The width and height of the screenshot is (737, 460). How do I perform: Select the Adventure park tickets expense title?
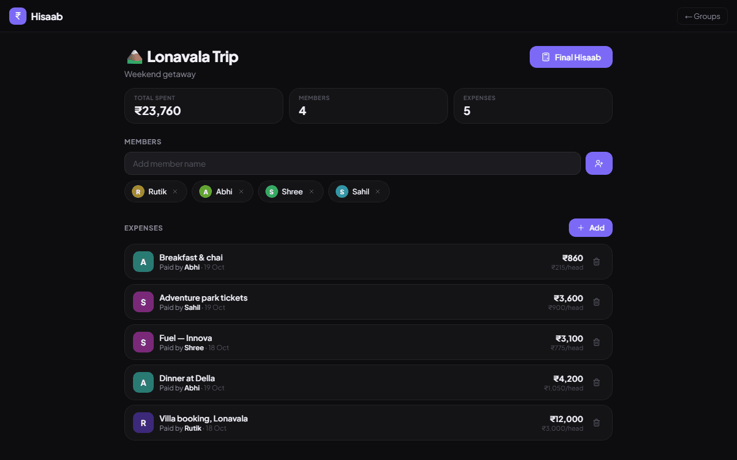pos(203,298)
